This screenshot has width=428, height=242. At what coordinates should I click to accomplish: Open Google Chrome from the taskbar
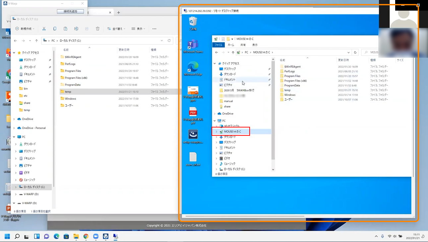[x=86, y=236]
